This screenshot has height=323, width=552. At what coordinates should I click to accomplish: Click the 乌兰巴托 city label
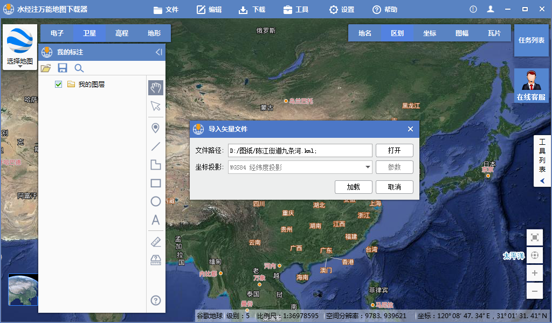[301, 101]
